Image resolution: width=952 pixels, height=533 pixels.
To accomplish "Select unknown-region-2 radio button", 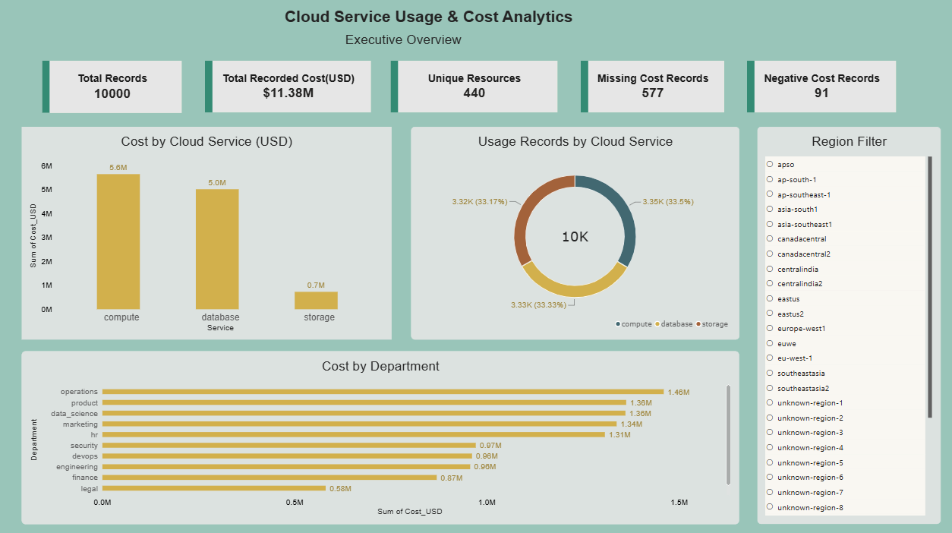I will pyautogui.click(x=770, y=418).
